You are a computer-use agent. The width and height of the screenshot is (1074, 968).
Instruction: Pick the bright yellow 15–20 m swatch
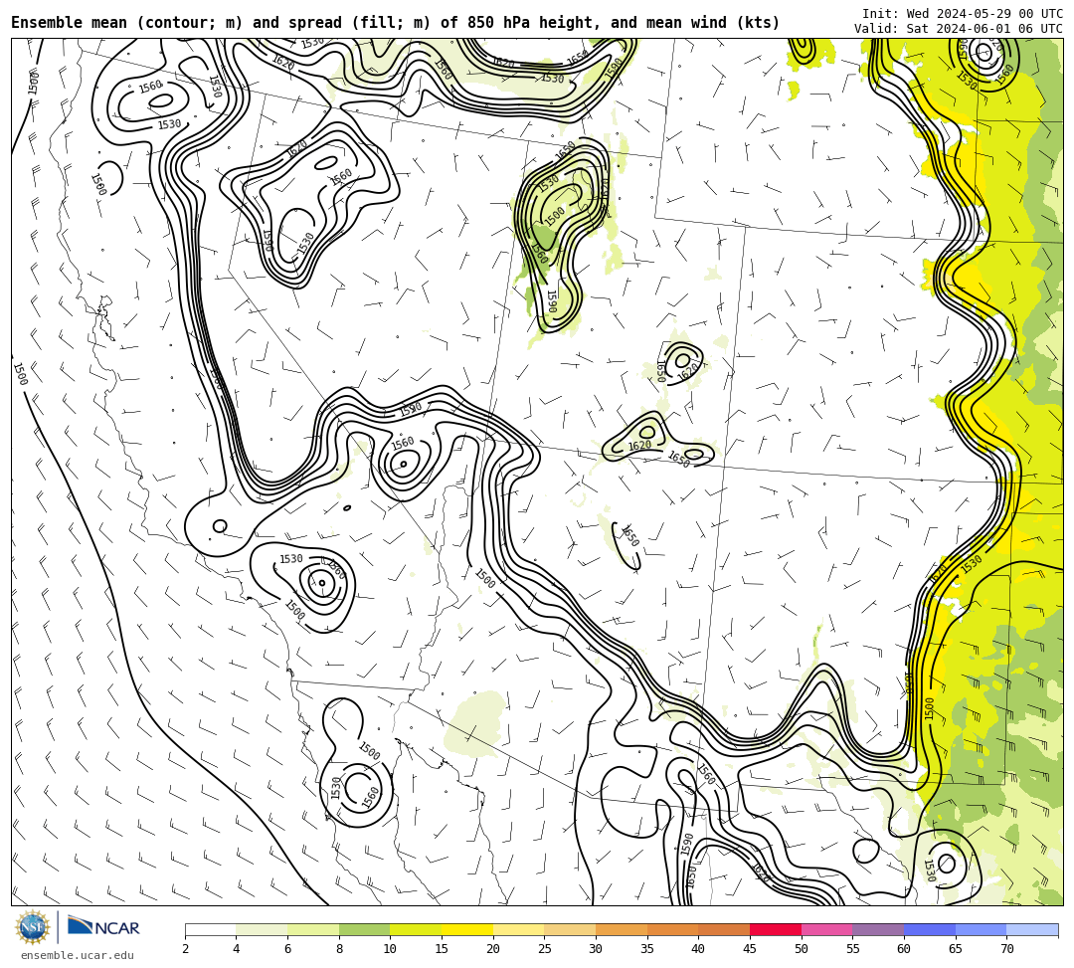pos(467,929)
